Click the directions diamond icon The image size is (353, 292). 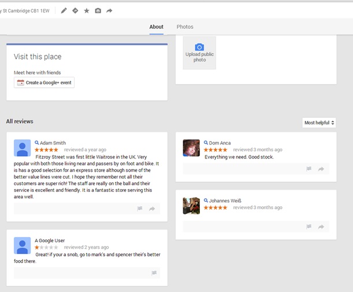75,10
